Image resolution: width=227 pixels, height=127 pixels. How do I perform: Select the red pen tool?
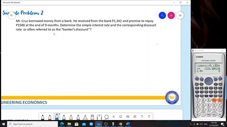pyautogui.click(x=50, y=117)
